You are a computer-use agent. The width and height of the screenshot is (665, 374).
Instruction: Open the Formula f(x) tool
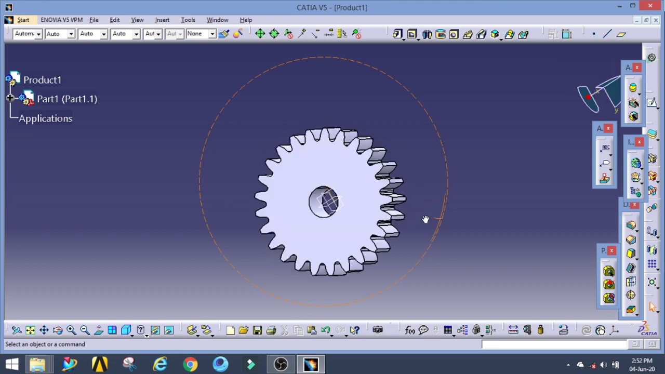pyautogui.click(x=409, y=330)
